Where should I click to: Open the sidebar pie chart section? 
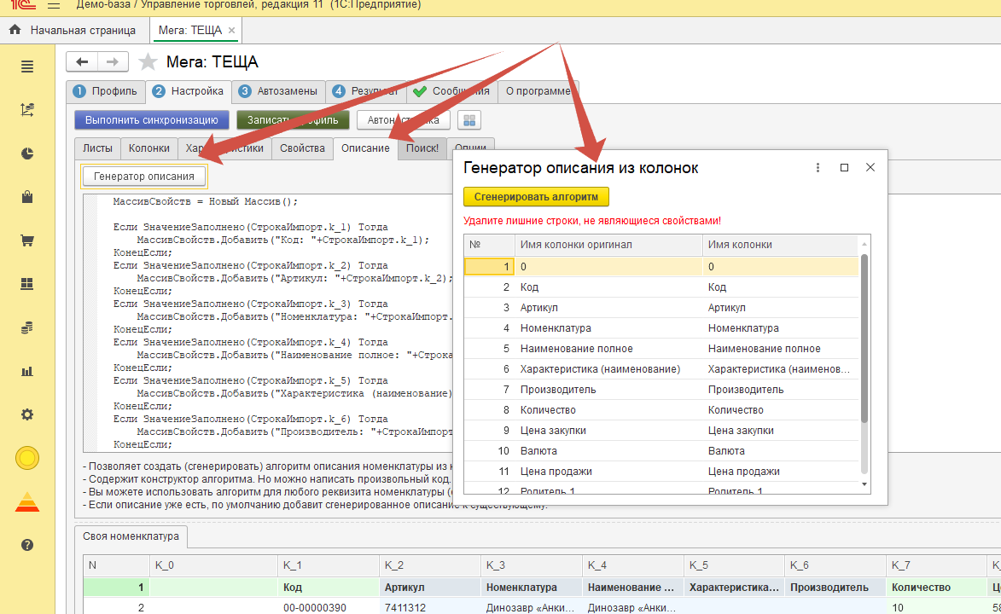pos(27,153)
